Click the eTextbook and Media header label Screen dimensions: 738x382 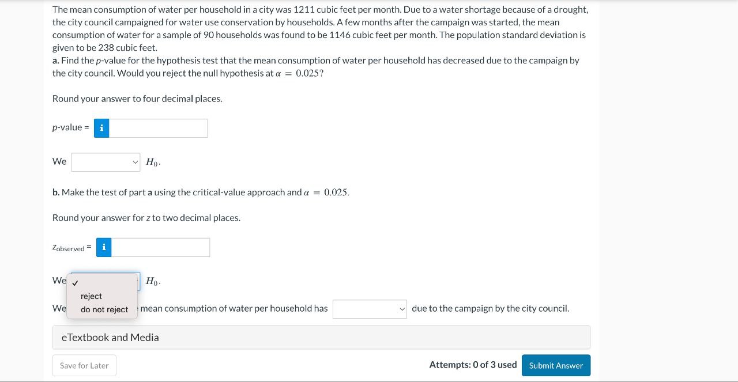point(110,338)
